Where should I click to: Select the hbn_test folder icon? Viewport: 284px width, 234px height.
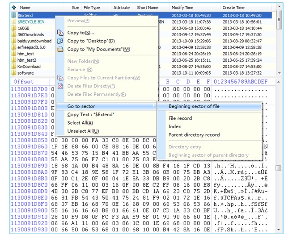coord(14,54)
